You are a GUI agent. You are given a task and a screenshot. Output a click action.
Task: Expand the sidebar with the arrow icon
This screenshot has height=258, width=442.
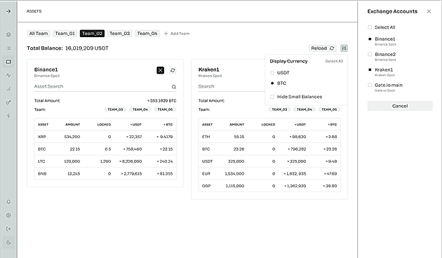(8, 11)
